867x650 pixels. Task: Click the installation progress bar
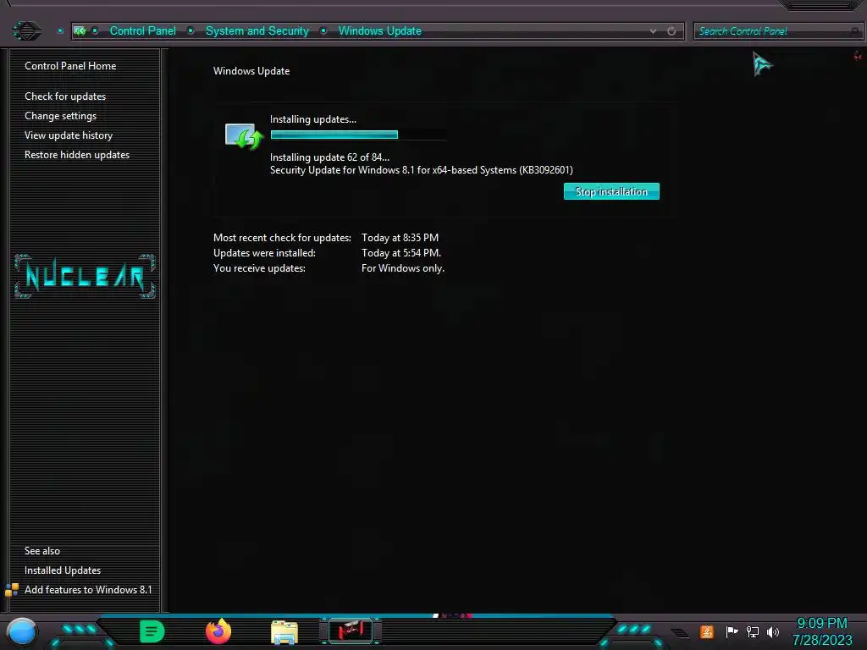pos(358,135)
